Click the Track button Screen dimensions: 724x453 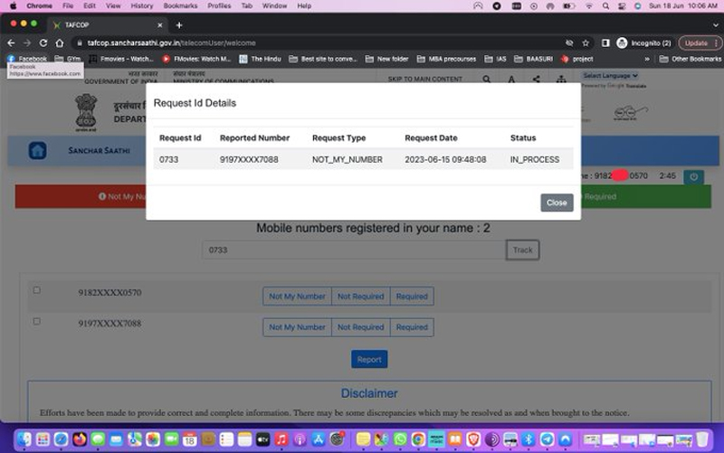point(523,250)
